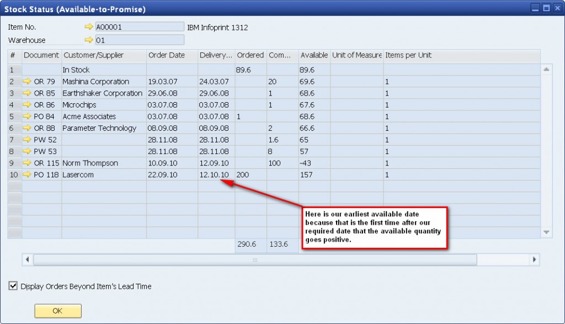Select row 9 Norm Thompson cell

tap(103, 163)
